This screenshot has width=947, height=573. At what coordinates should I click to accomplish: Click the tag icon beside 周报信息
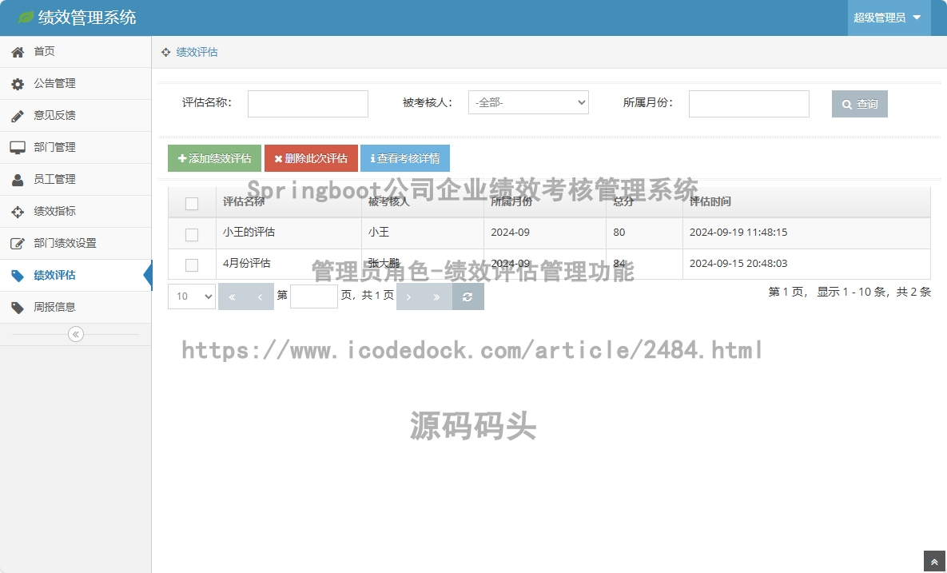(18, 308)
